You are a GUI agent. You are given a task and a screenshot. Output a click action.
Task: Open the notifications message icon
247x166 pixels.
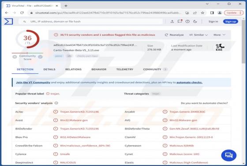pos(180,21)
